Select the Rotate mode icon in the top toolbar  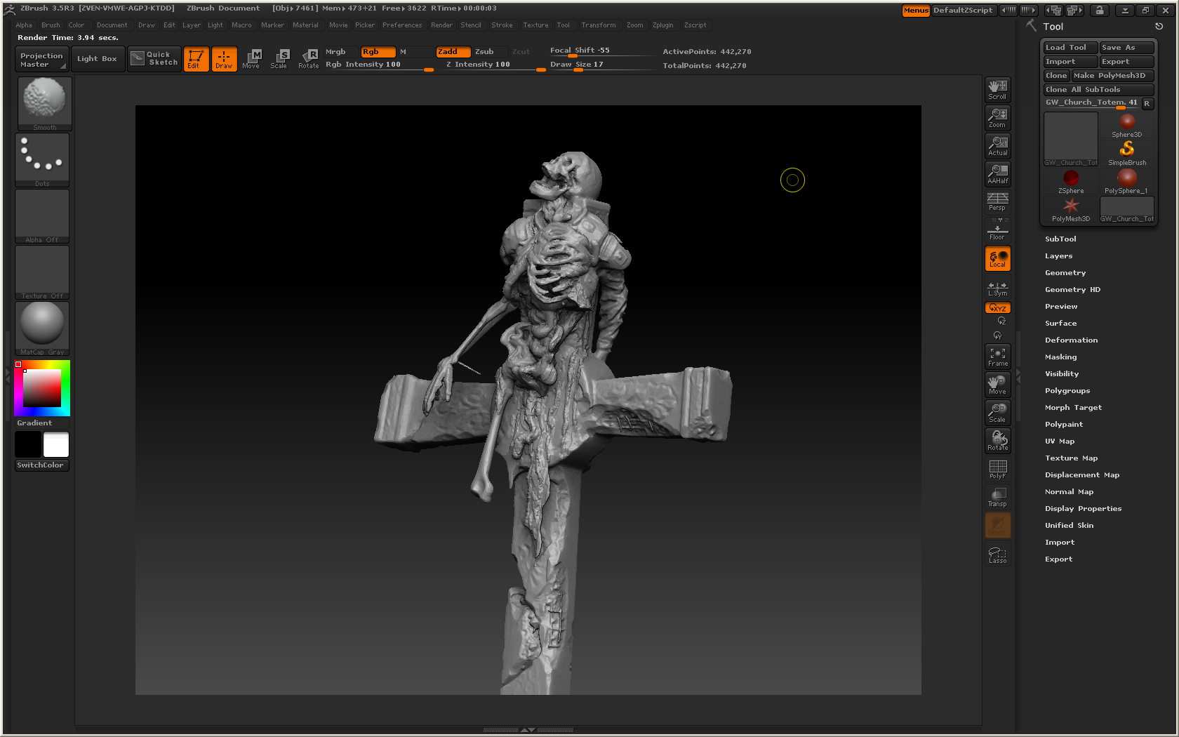tap(309, 59)
